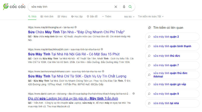Open the Thêm more options menu
Image resolution: width=202 pixels, height=112 pixels.
(106, 17)
